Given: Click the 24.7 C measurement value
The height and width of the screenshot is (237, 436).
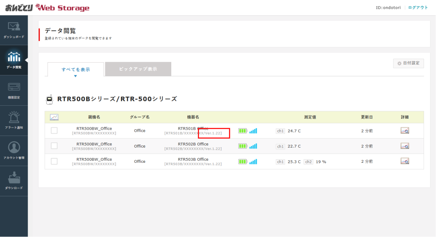Looking at the screenshot, I should 294,131.
